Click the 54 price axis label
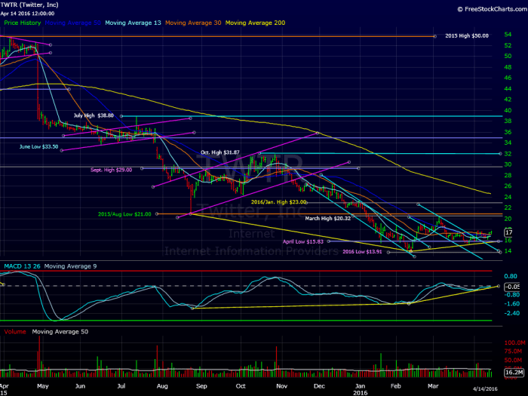The image size is (528, 396). [x=508, y=35]
